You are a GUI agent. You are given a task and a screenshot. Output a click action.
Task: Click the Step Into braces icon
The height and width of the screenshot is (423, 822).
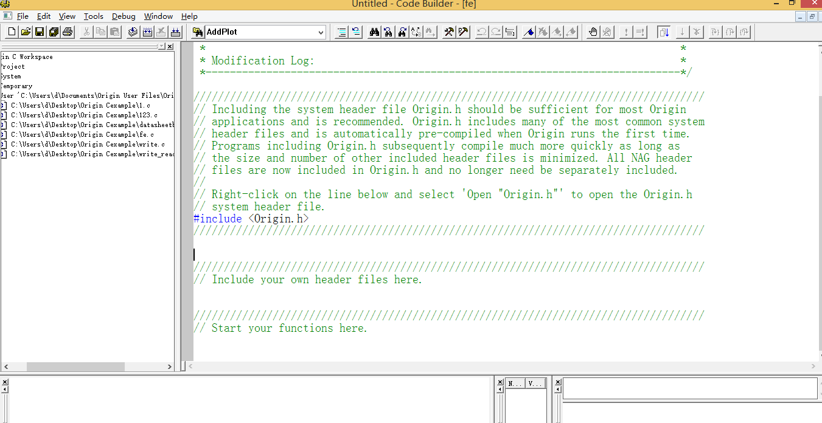pos(715,32)
